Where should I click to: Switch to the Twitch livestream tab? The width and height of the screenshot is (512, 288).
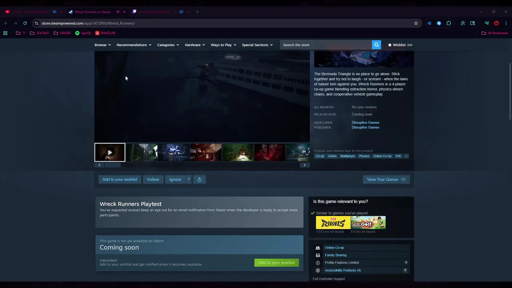click(x=158, y=12)
